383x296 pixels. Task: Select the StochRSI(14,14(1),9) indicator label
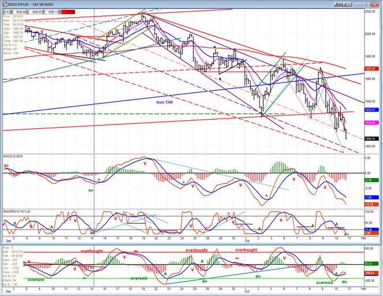point(17,212)
